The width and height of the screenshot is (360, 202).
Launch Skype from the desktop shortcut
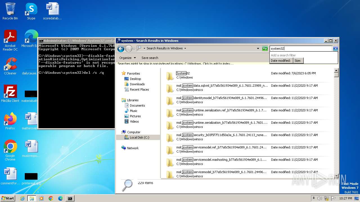(31, 12)
